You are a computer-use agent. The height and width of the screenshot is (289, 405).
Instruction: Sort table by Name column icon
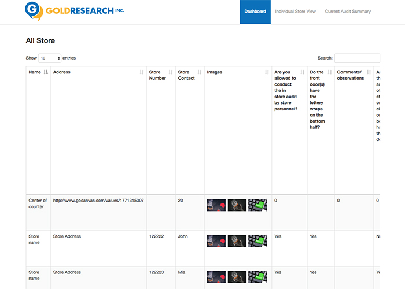pyautogui.click(x=46, y=72)
